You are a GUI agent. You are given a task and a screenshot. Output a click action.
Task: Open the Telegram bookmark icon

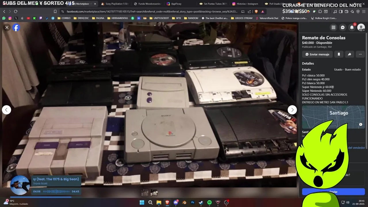point(53,18)
